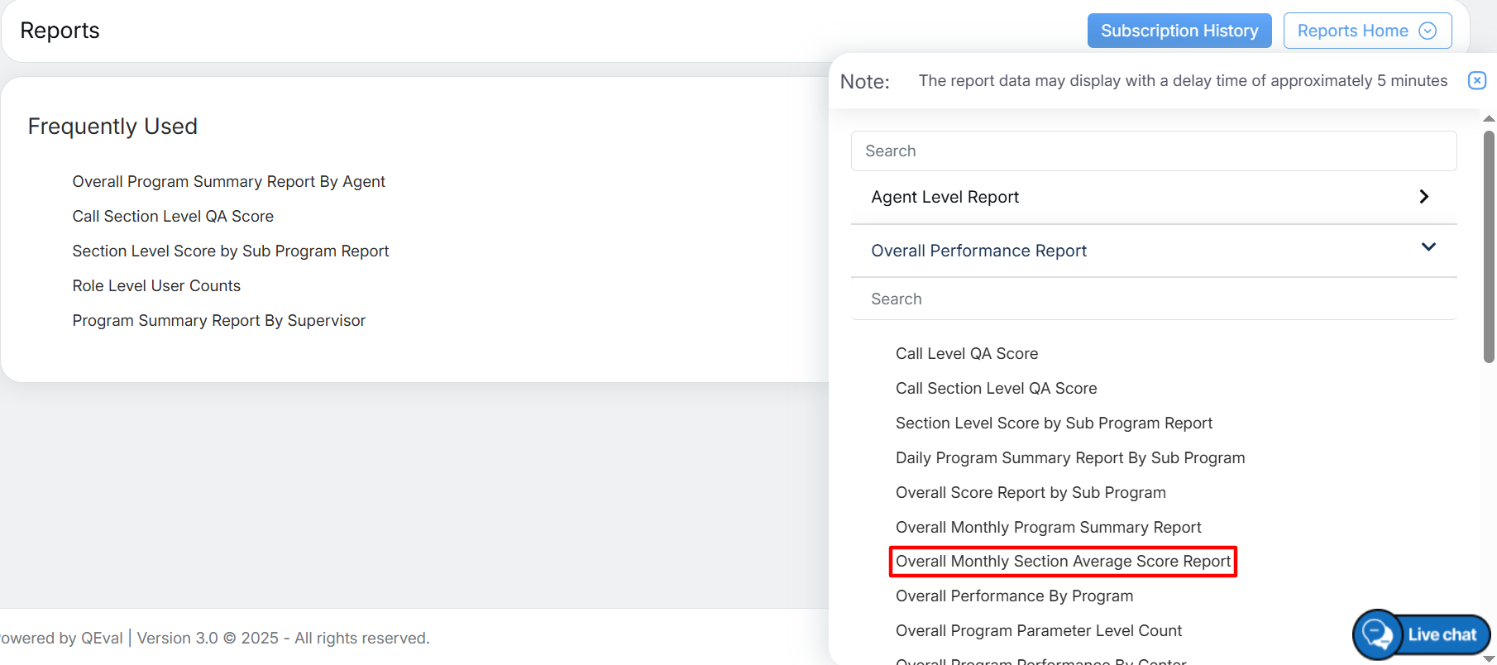The width and height of the screenshot is (1497, 665).
Task: Select Overall Program Parameter Level Count
Action: tap(1038, 631)
